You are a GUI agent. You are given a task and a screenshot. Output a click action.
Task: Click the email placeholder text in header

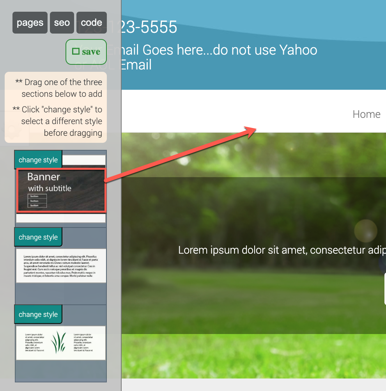219,57
